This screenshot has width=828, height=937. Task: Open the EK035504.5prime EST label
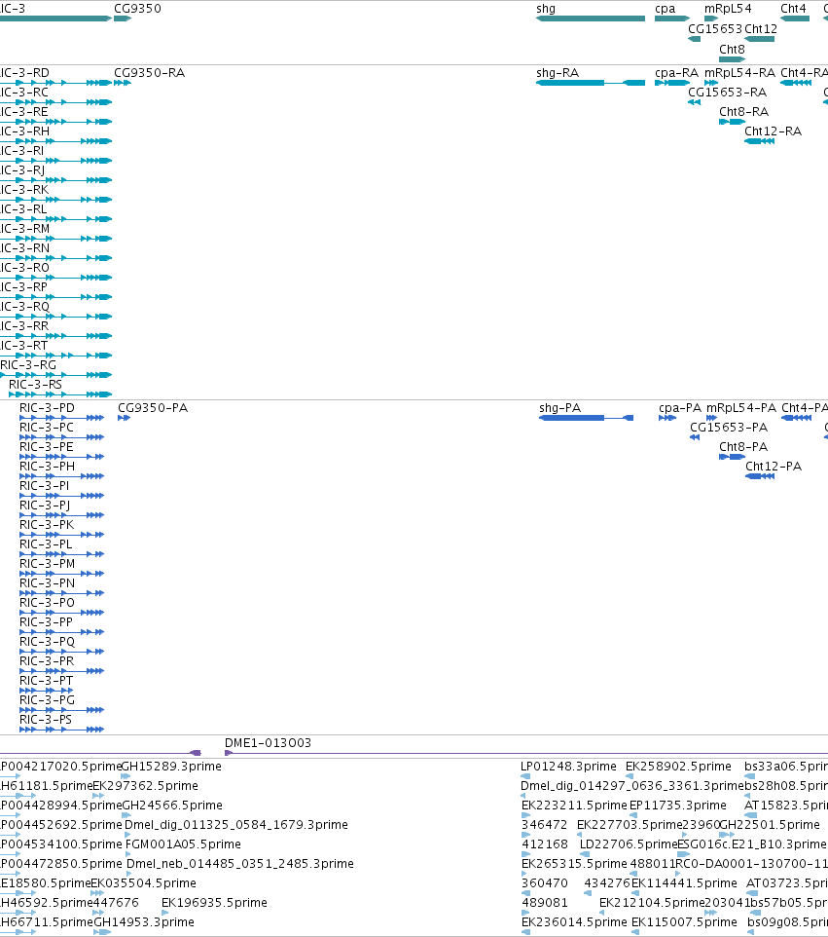(144, 883)
